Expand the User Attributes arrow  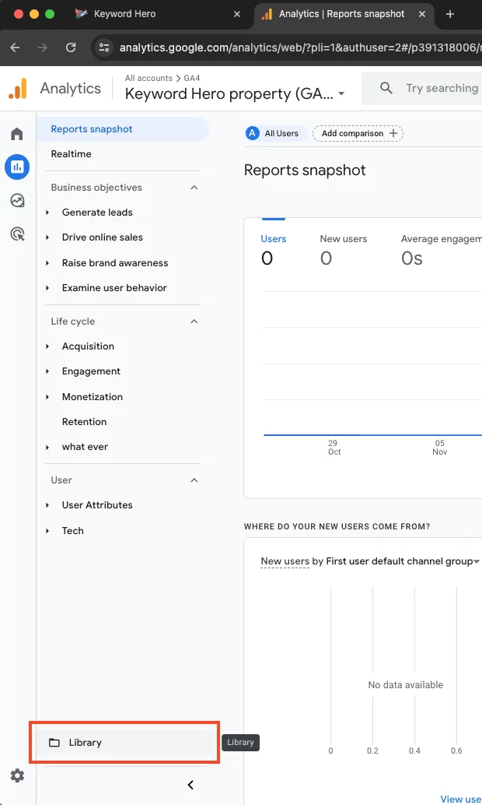pyautogui.click(x=47, y=505)
